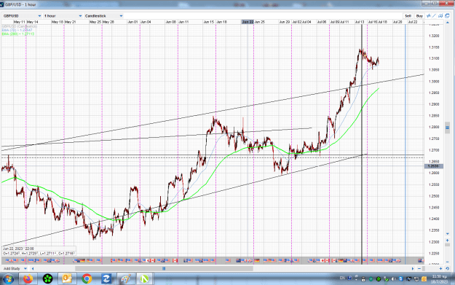Viewport: 455px width, 285px height.
Task: Select the EMA (200) legend label
Action: pyautogui.click(x=18, y=34)
